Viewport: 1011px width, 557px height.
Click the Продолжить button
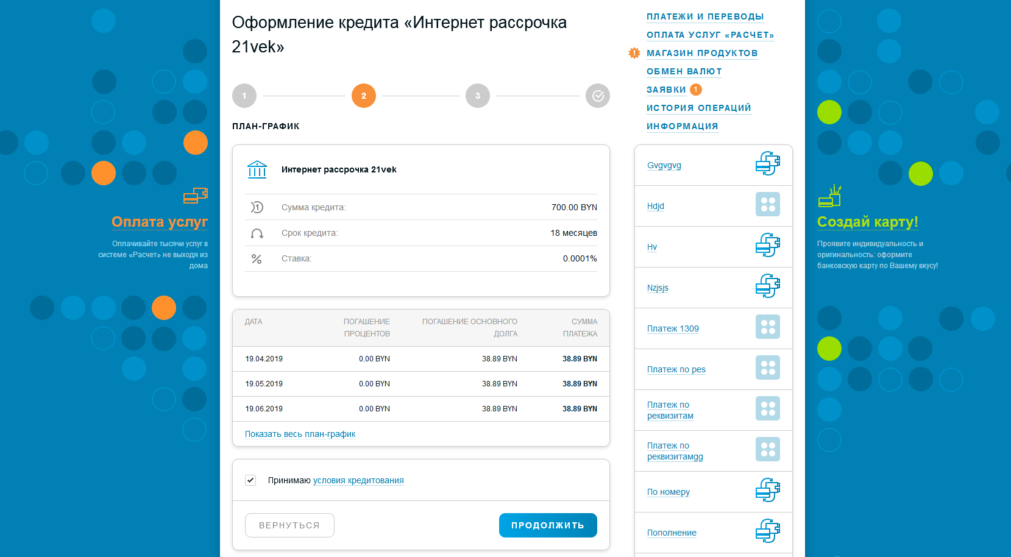(548, 525)
